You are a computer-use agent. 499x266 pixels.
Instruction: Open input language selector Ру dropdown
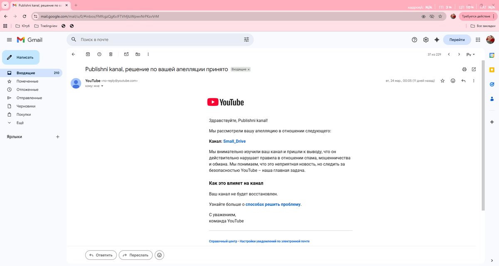click(x=470, y=54)
